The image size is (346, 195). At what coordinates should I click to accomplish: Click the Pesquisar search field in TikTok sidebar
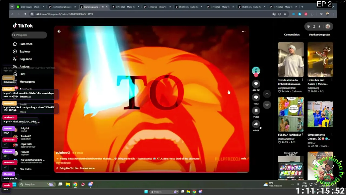[29, 35]
